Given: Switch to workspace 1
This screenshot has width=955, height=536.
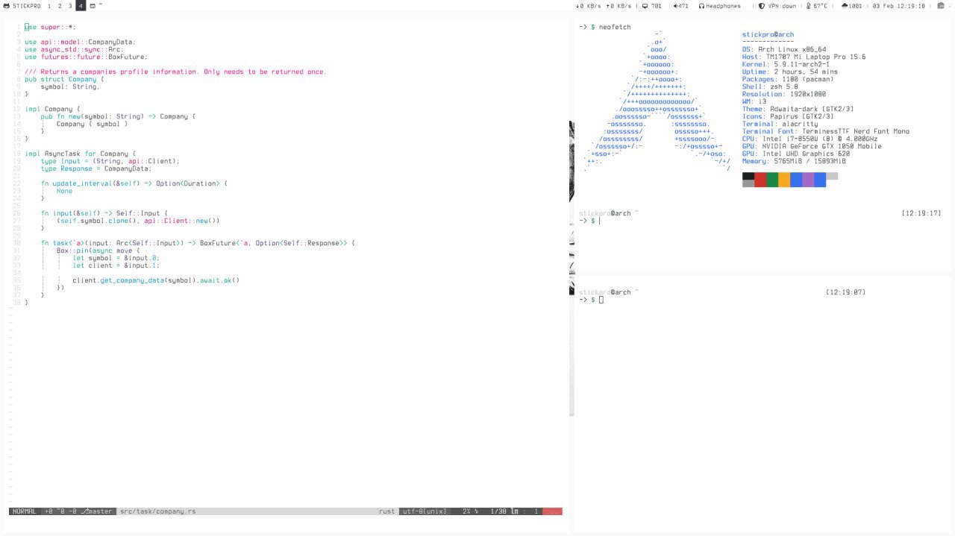Looking at the screenshot, I should [x=49, y=6].
